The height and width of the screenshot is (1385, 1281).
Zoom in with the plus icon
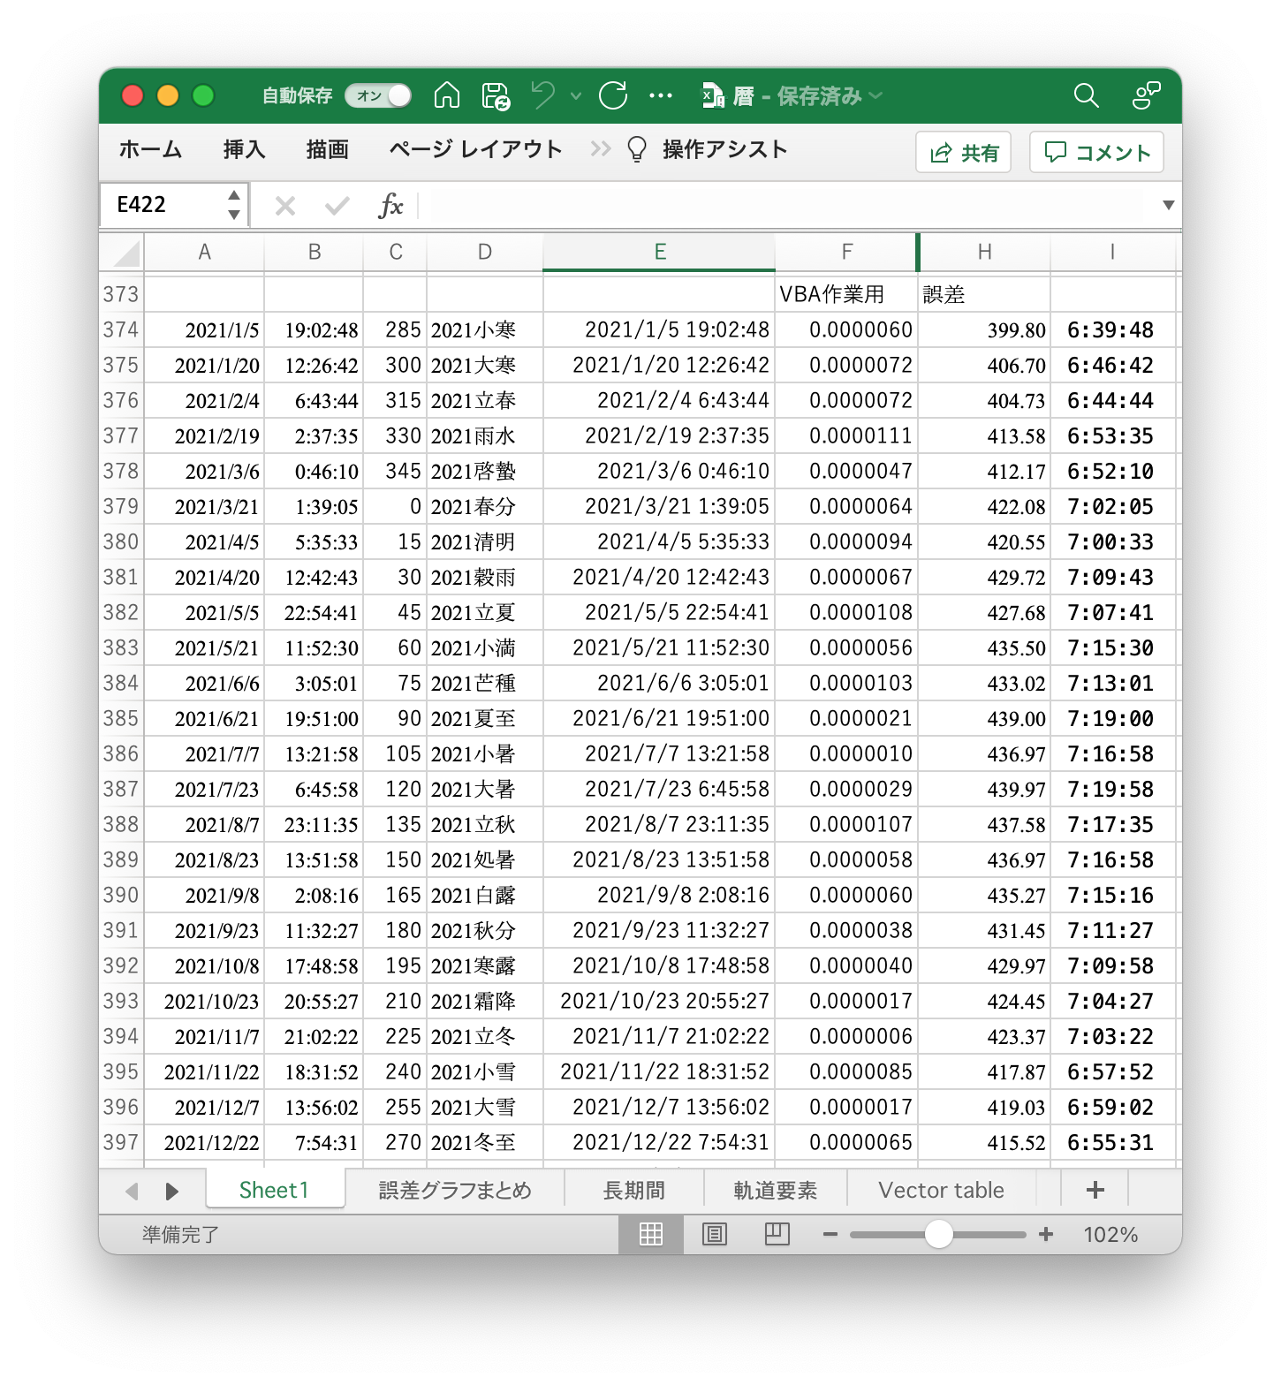pos(1046,1234)
